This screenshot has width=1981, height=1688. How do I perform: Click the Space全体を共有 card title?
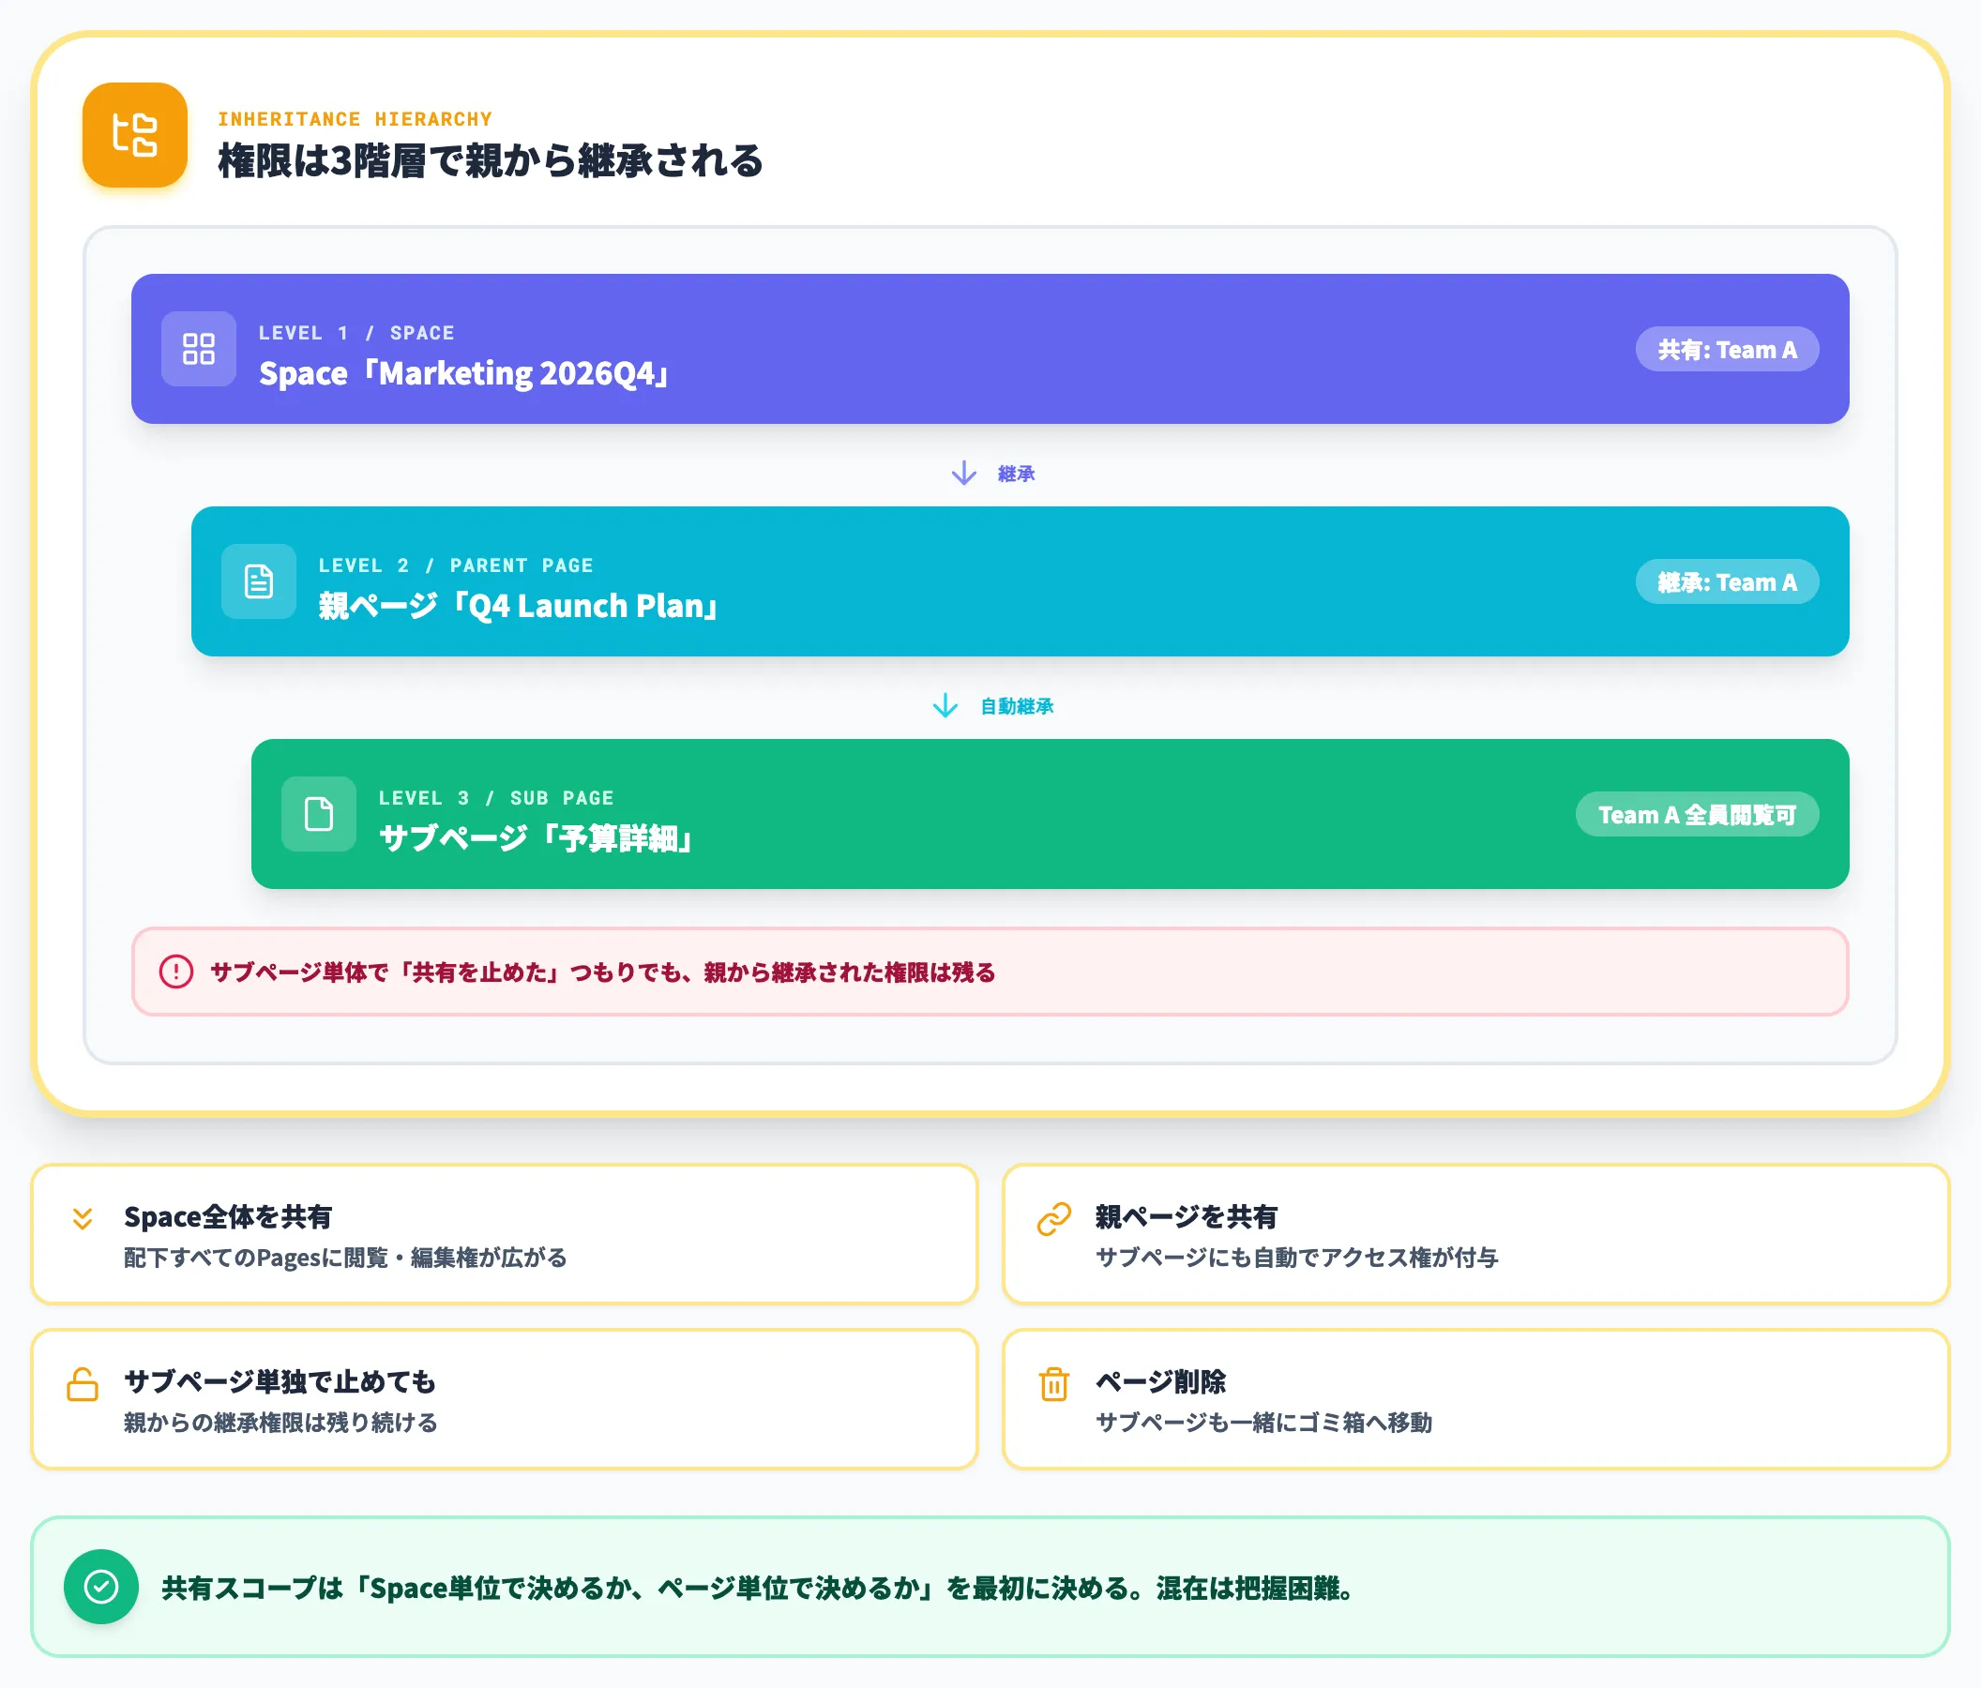[x=229, y=1217]
